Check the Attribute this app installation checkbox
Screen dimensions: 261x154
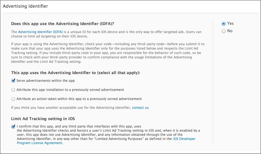13,90
